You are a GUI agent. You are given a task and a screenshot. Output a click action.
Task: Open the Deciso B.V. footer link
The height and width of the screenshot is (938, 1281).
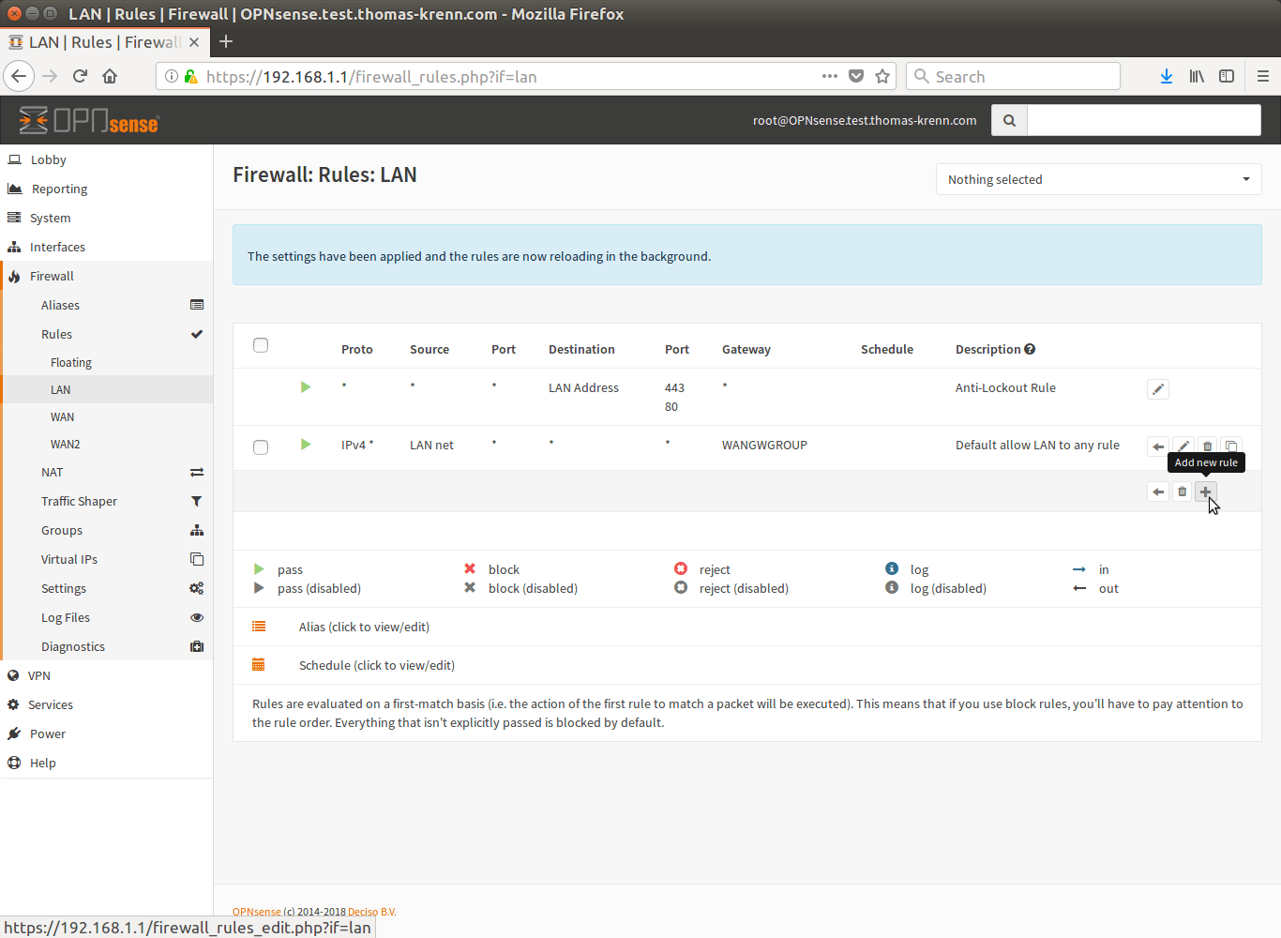click(x=371, y=912)
